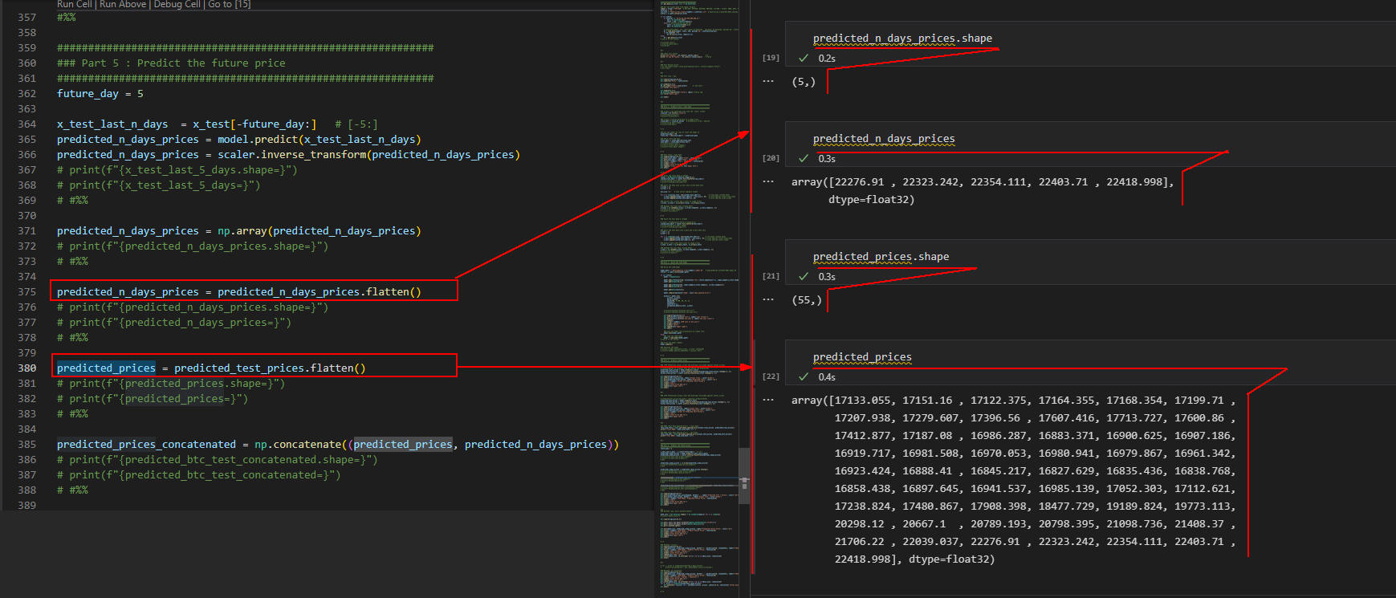Screen dimensions: 1396x598
Task: Click predicted_test_prices.flatten() on line 380
Action: pyautogui.click(x=270, y=368)
